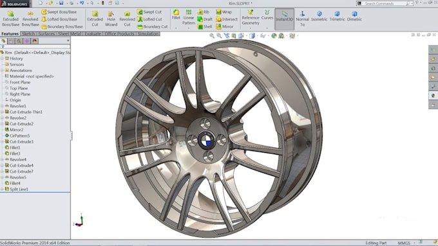Open the edit appearance color wheel icon
This screenshot has width=438, height=246.
[x=274, y=36]
